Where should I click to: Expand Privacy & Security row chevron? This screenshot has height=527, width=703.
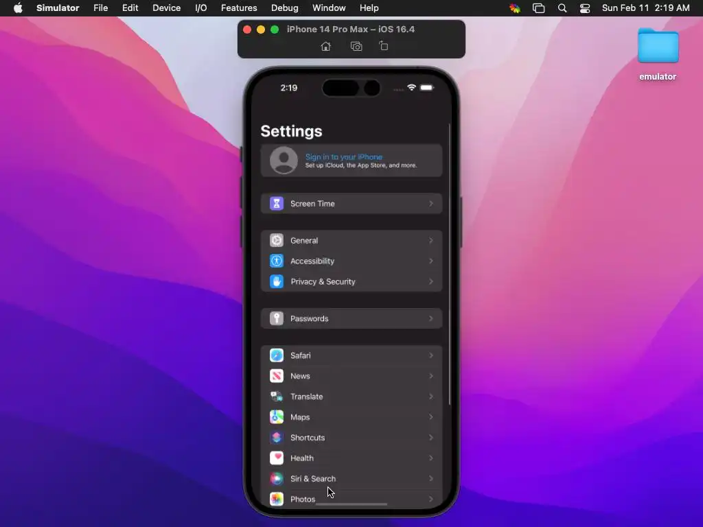tap(431, 281)
